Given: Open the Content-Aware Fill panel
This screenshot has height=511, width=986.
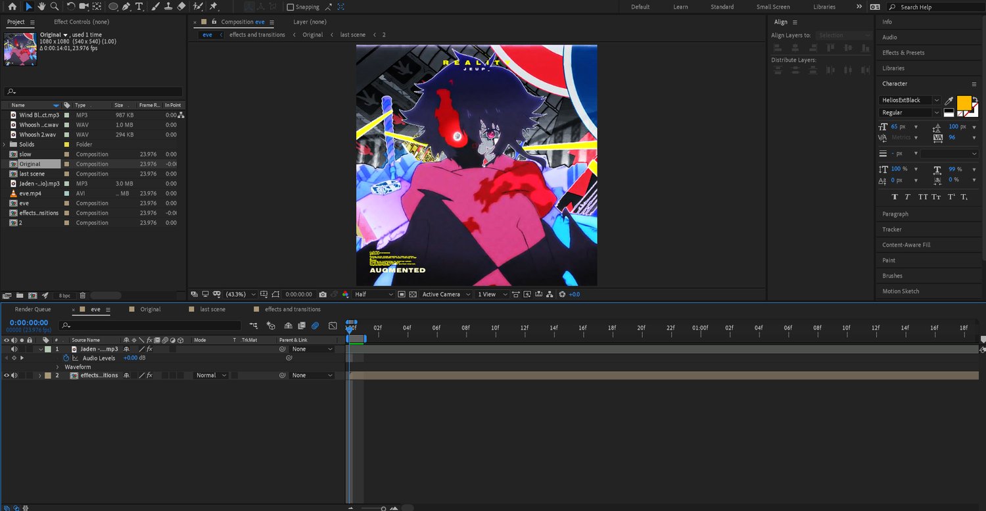Looking at the screenshot, I should coord(906,245).
